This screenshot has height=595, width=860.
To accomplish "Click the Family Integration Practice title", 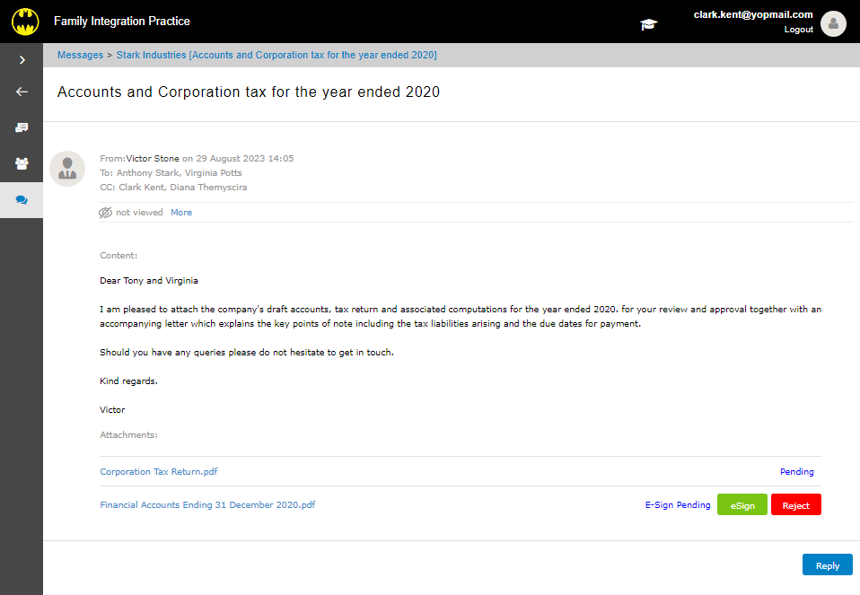I will pyautogui.click(x=122, y=22).
